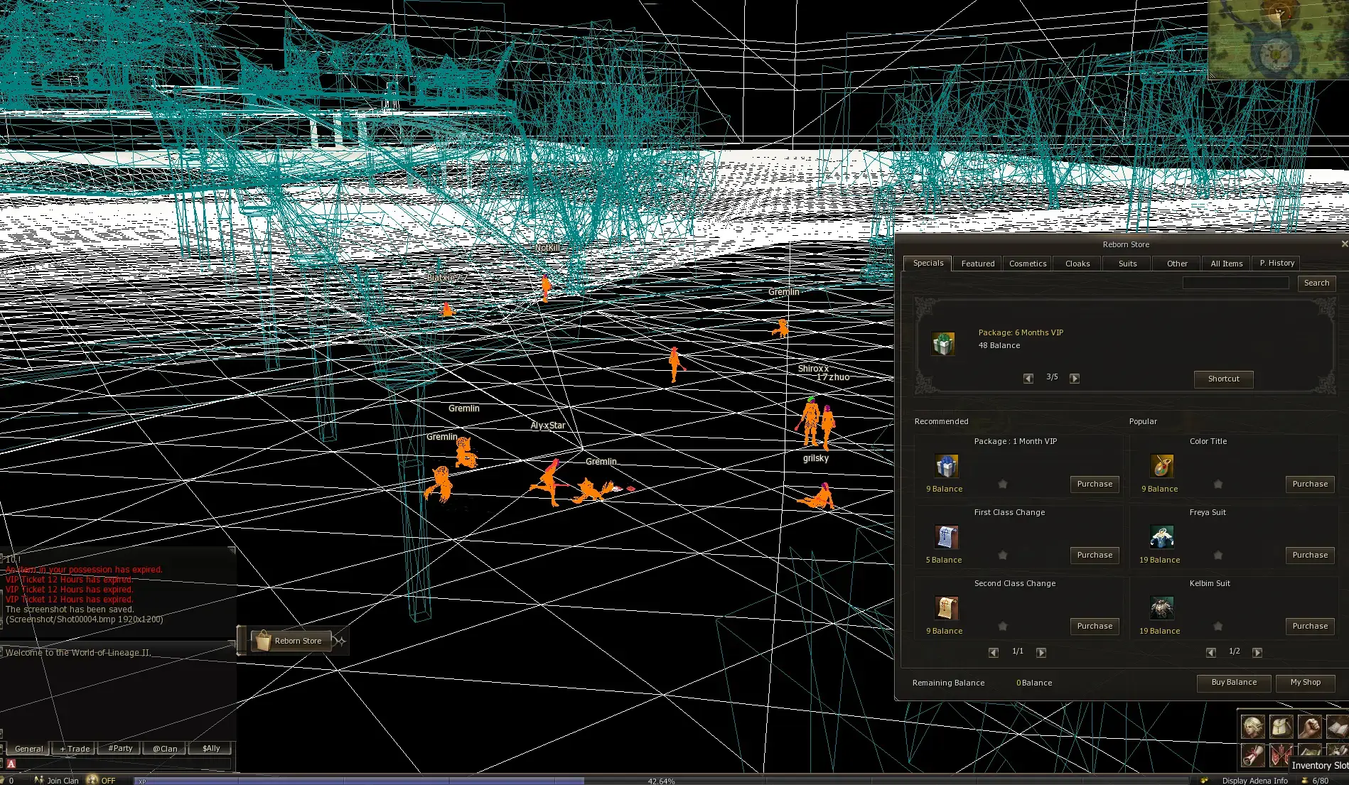Purchase Package: 1 Month VIP
Screen dimensions: 1349x785
pos(1095,484)
